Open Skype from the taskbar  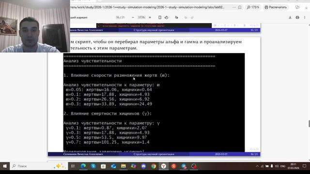(x=93, y=166)
